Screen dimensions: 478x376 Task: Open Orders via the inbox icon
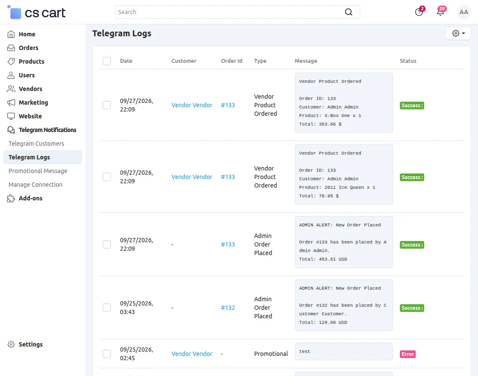[11, 48]
